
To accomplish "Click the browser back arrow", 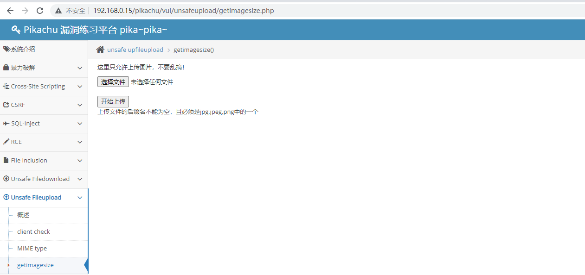I will click(x=10, y=11).
